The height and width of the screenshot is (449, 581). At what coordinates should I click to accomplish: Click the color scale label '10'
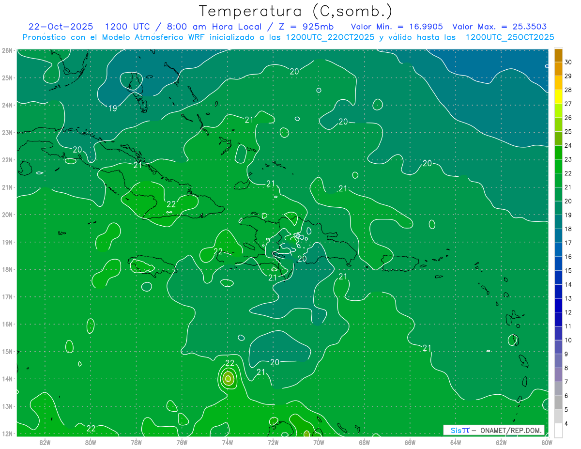(568, 340)
